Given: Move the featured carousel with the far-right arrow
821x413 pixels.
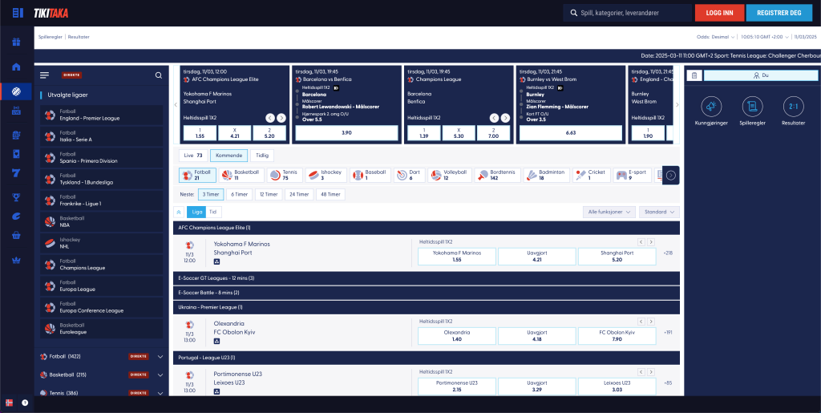Looking at the screenshot, I should [x=677, y=105].
